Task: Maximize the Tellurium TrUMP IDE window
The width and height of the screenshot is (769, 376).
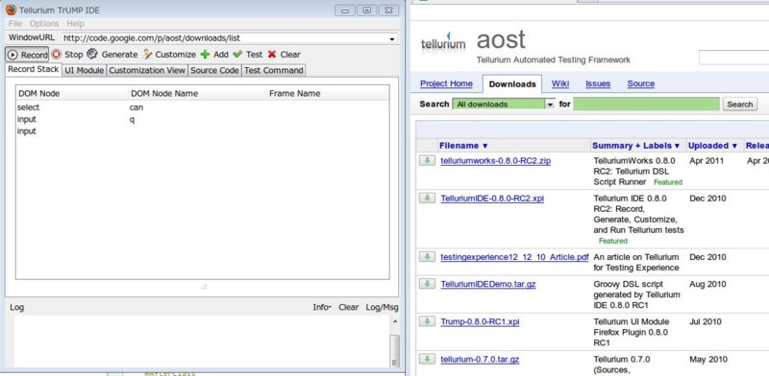Action: pyautogui.click(x=367, y=11)
